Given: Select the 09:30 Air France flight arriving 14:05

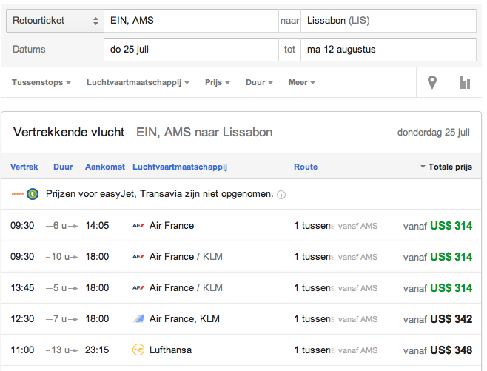Looking at the screenshot, I should point(241,226).
